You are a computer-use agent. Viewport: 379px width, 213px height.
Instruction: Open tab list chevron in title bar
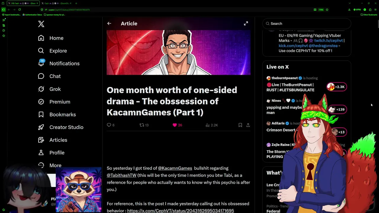point(349,3)
